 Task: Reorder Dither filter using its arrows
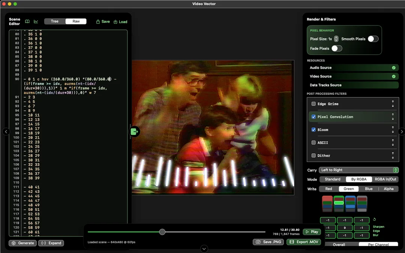coord(393,156)
